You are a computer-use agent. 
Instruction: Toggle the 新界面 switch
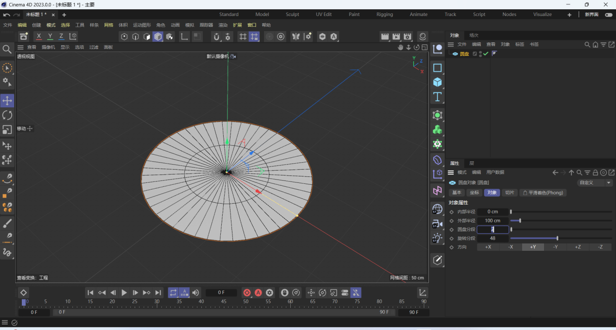(x=609, y=15)
